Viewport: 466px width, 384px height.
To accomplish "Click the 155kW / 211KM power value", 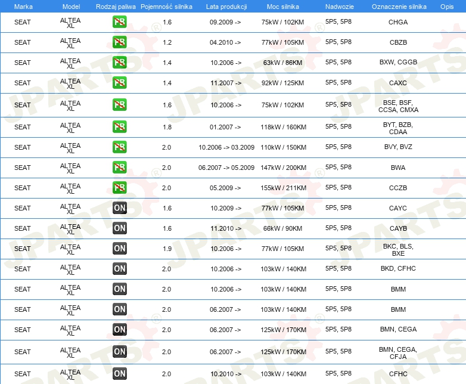I will 283,188.
